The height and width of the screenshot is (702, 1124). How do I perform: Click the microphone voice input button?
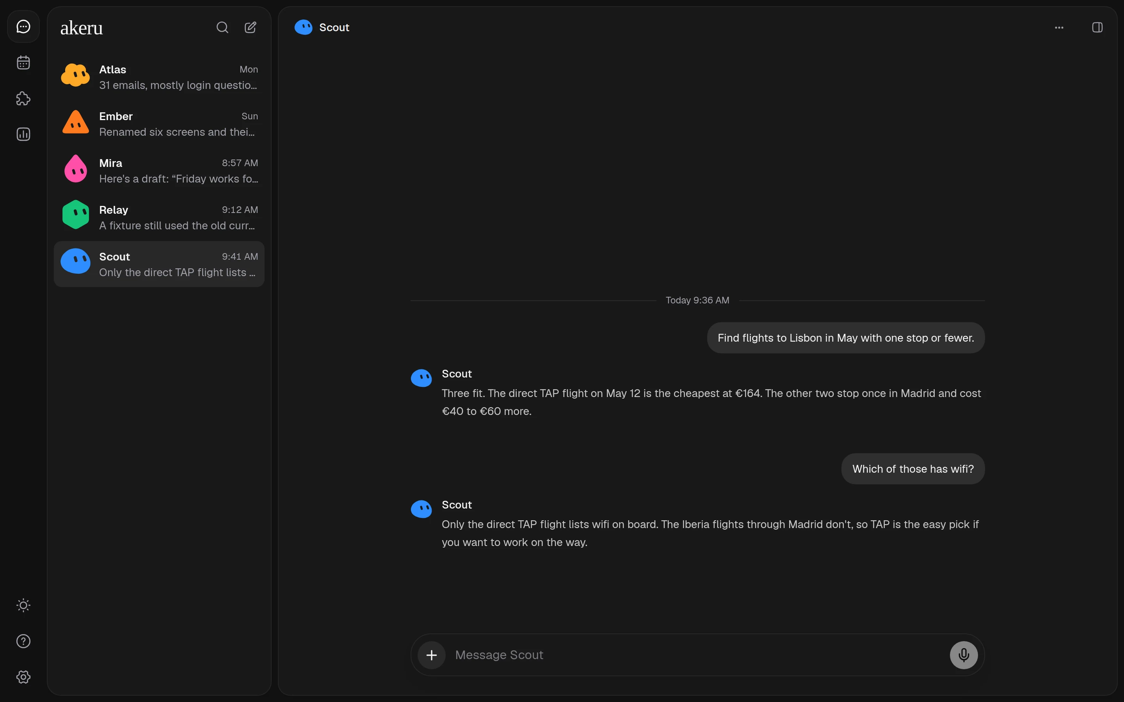click(964, 655)
